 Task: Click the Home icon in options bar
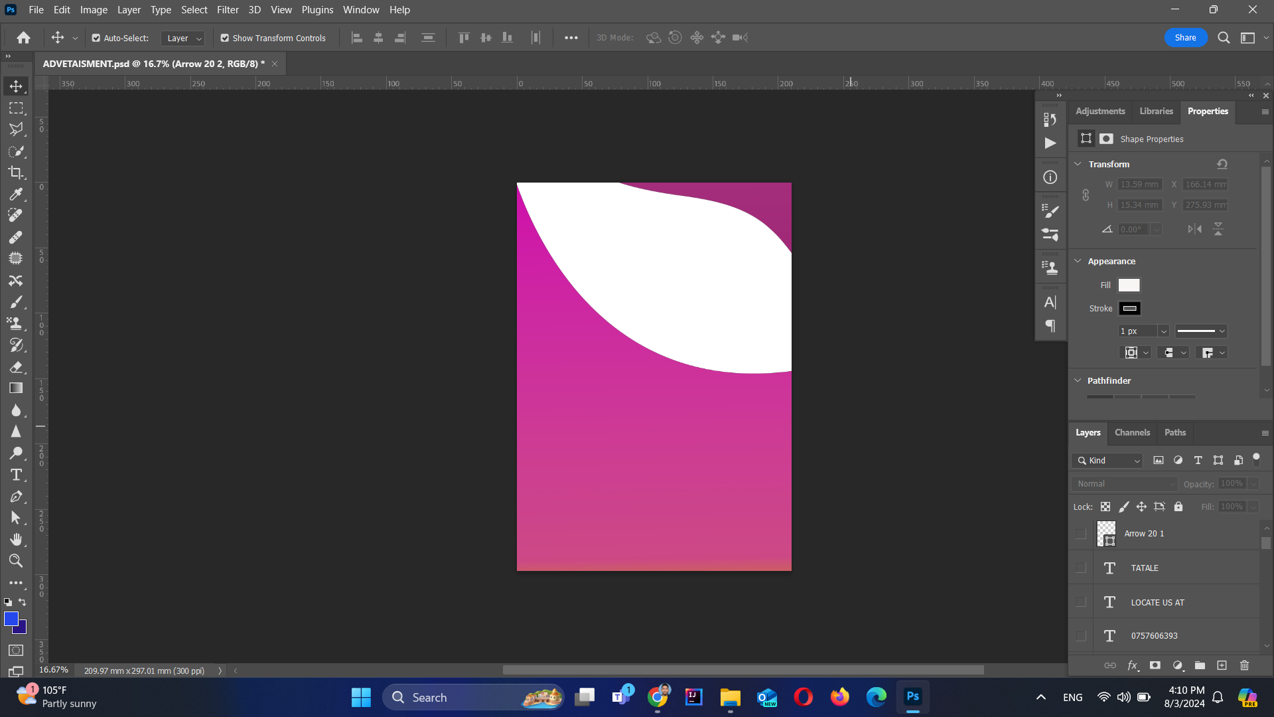tap(23, 38)
